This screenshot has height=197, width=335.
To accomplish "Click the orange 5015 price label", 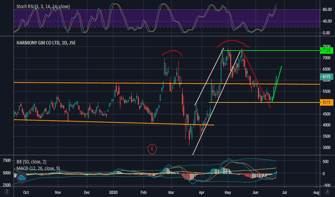I will [326, 102].
